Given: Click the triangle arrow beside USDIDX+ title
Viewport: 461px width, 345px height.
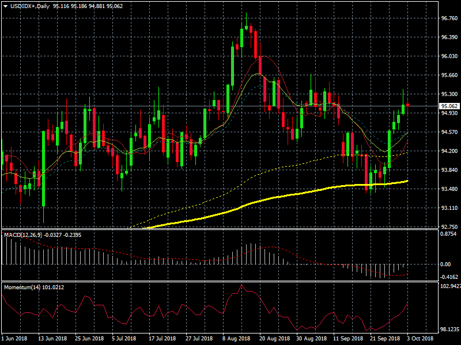Looking at the screenshot, I should 5,5.
